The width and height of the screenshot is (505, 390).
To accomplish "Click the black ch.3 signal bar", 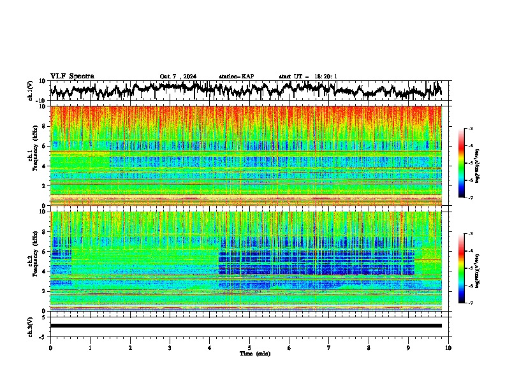I will pos(246,326).
